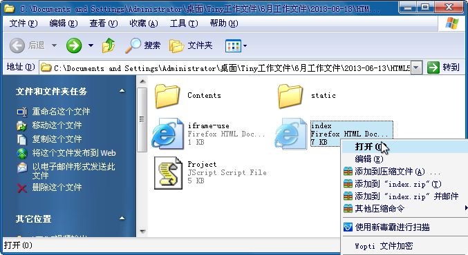
Task: Click the 转到 button label
Action: point(451,68)
